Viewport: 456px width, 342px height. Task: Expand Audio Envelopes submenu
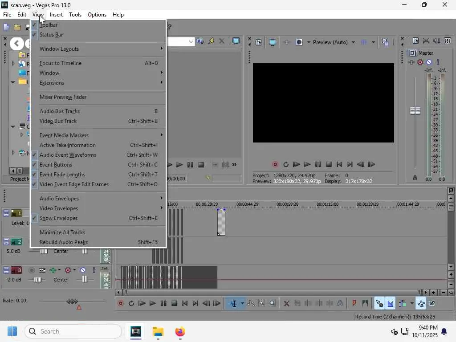[x=98, y=199]
